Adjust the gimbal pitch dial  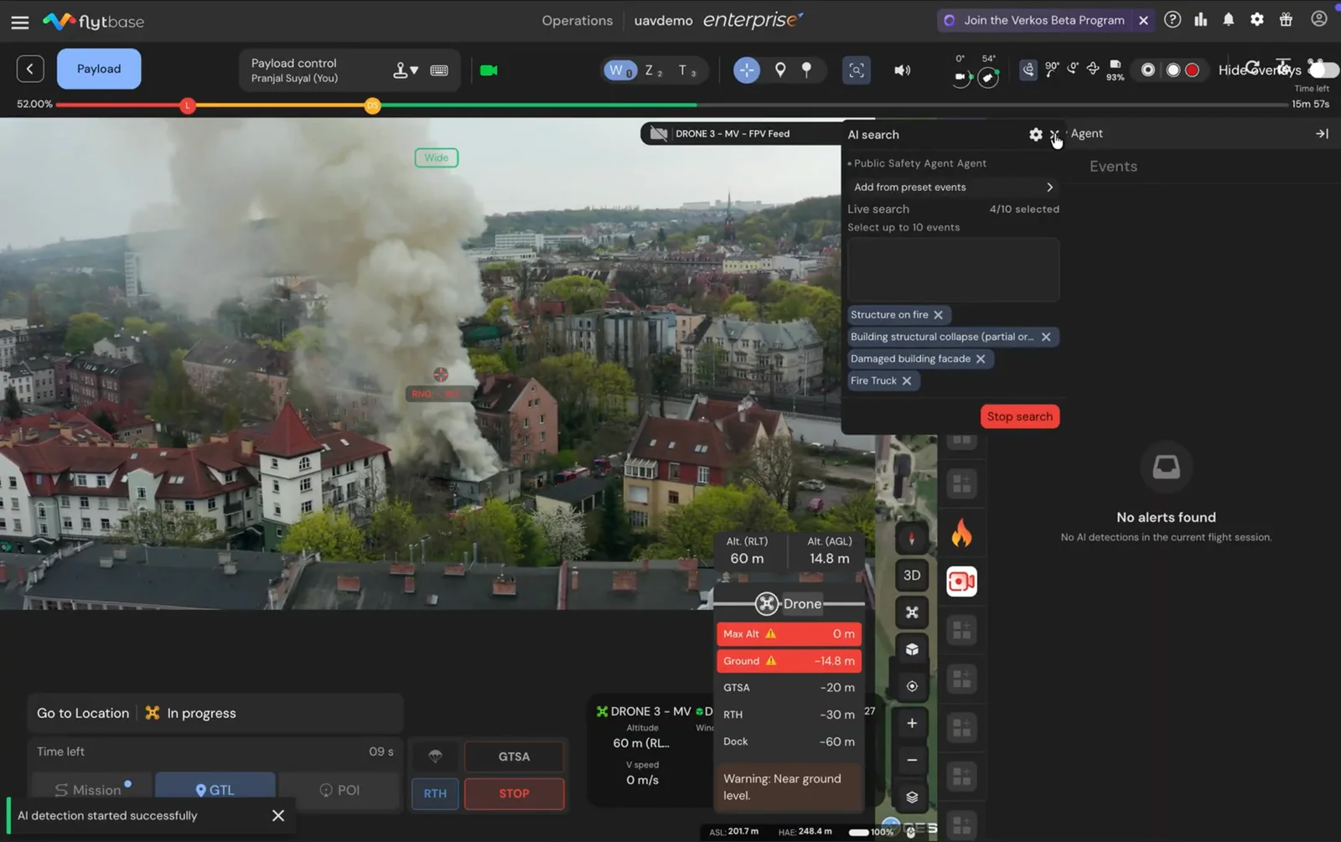[x=961, y=76]
